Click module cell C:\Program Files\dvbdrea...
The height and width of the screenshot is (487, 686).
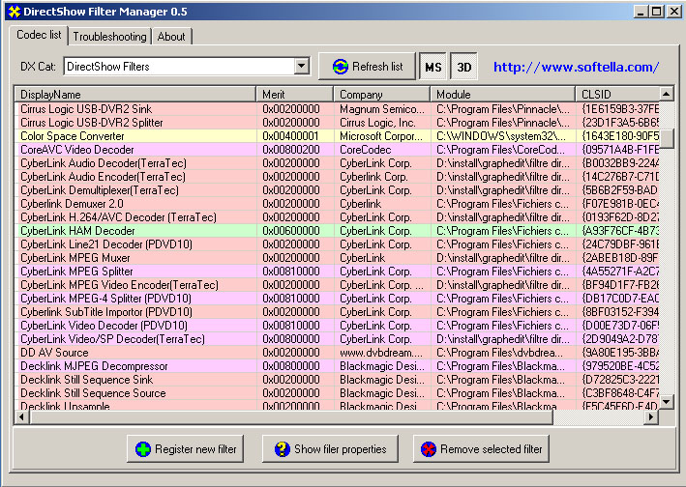point(500,353)
